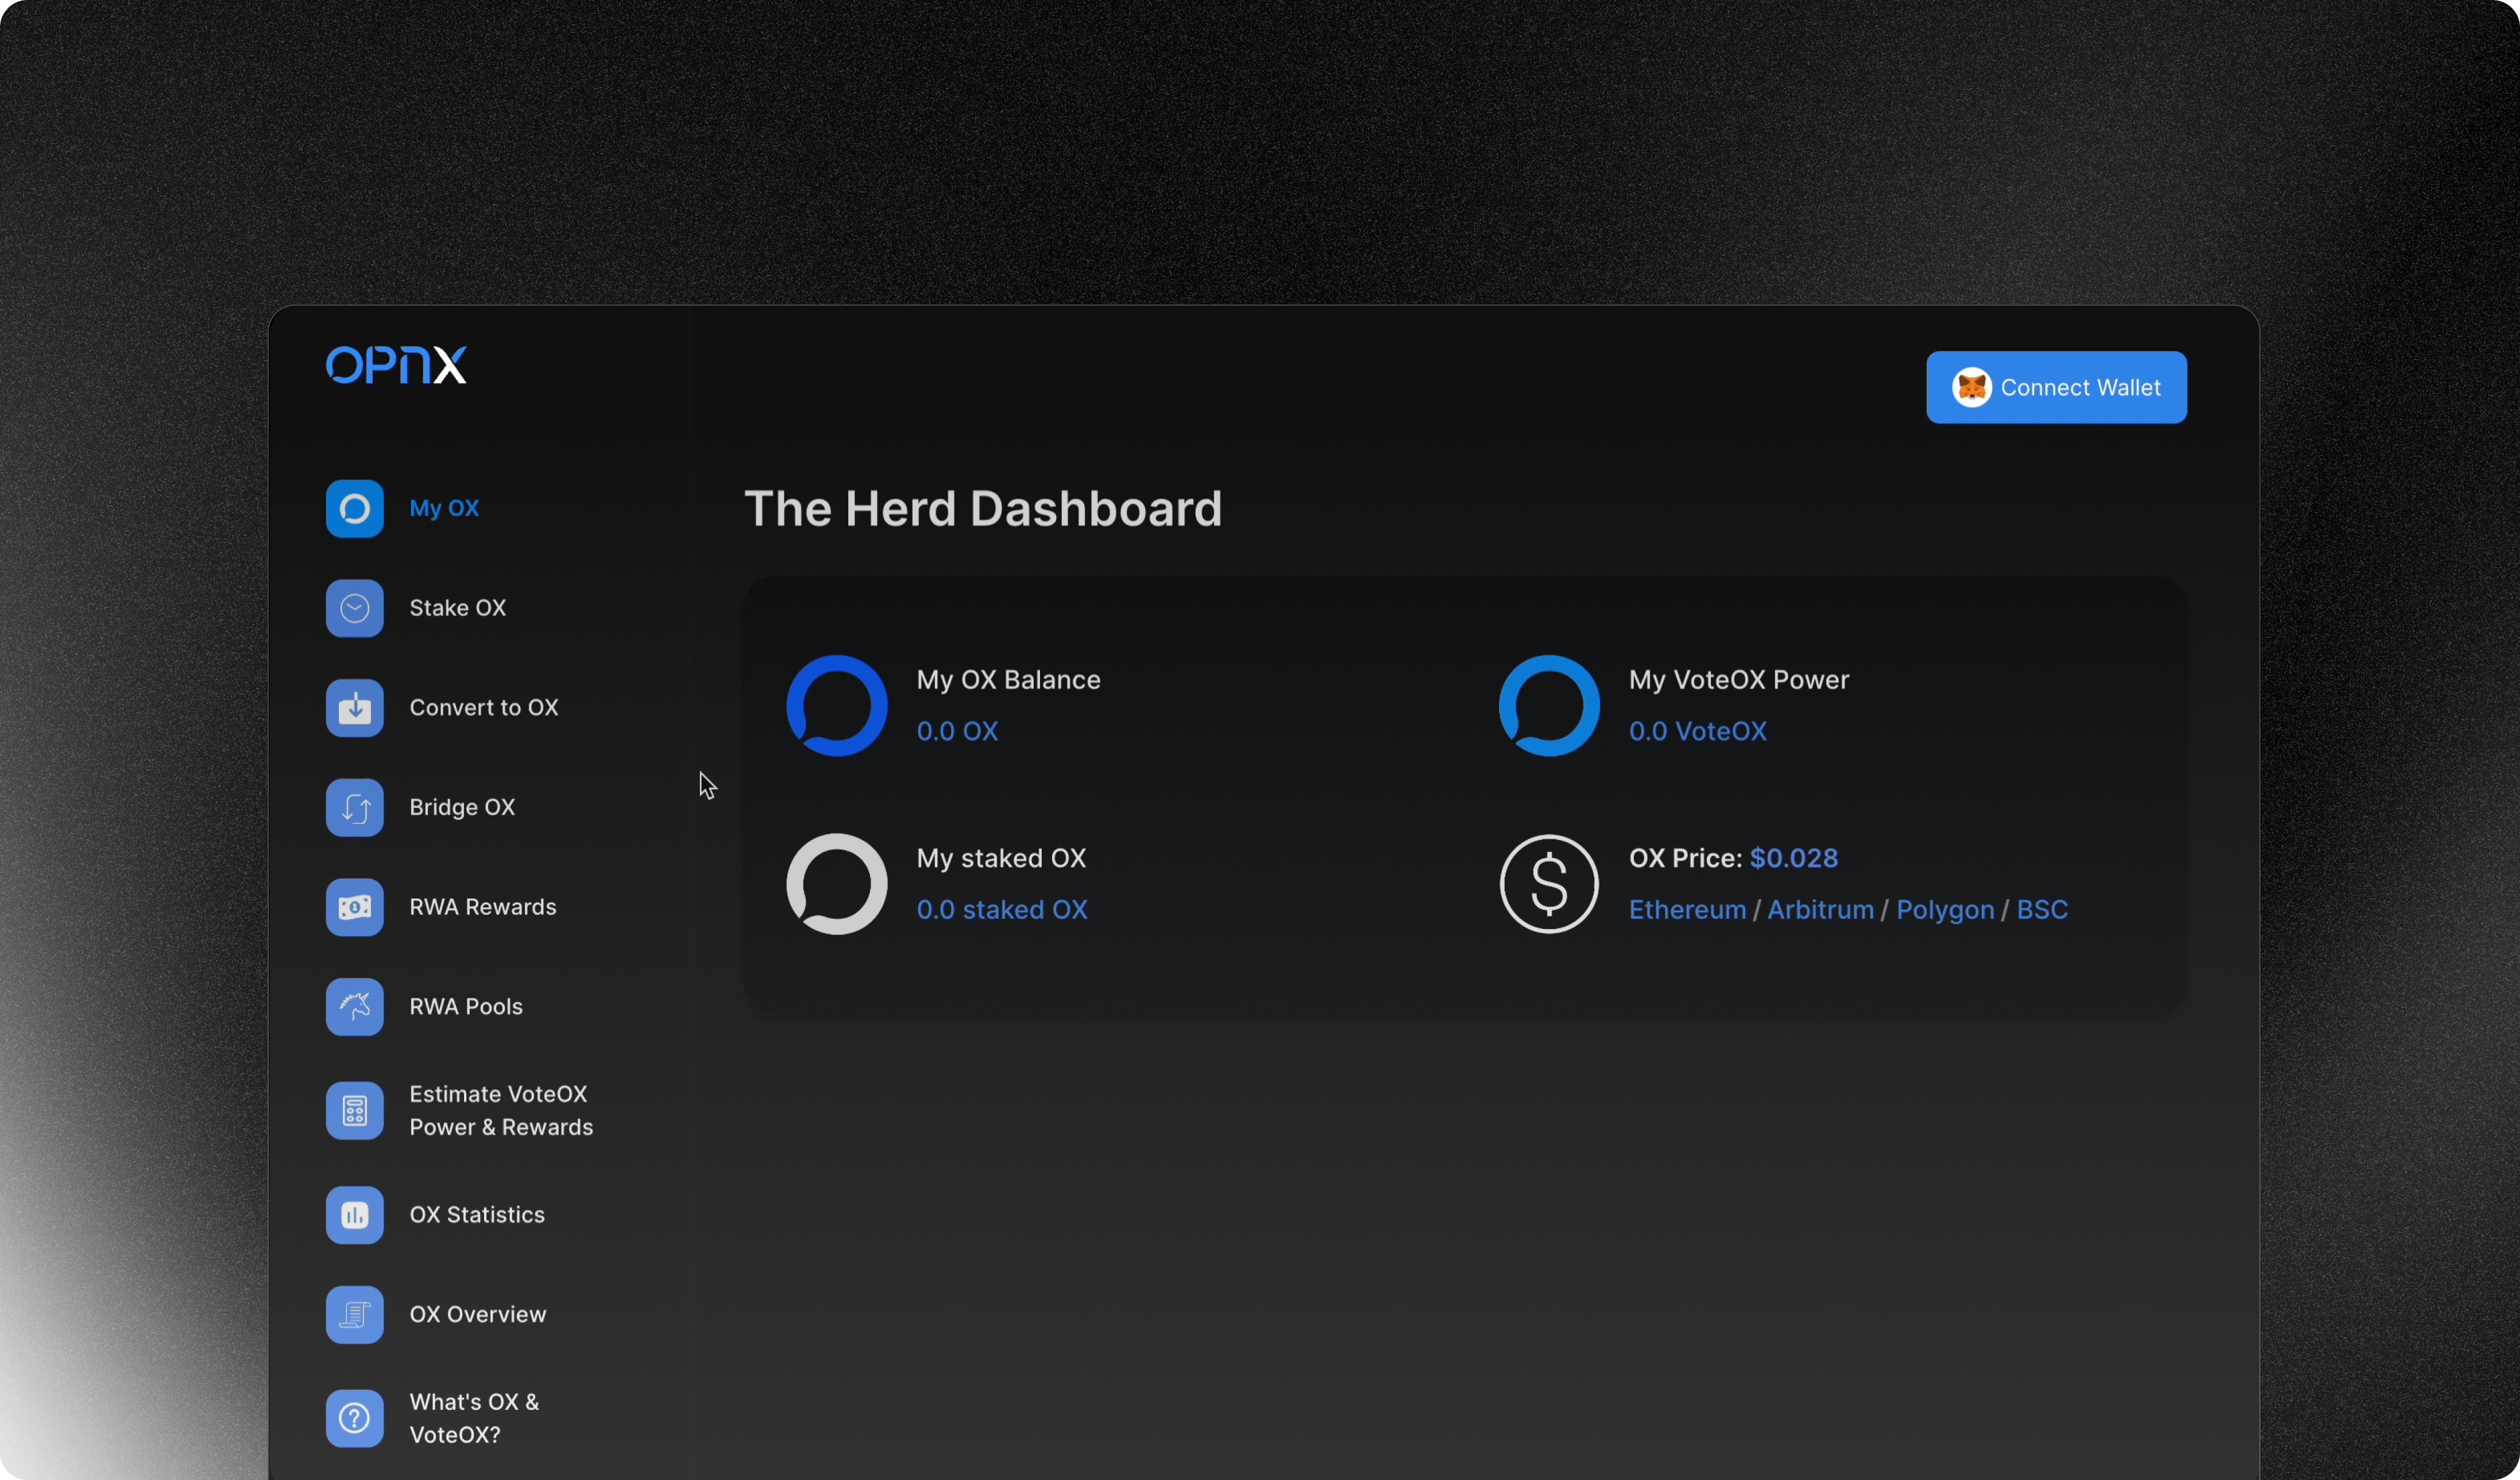Click the Convert to OX download icon
This screenshot has width=2520, height=1480.
pyautogui.click(x=354, y=707)
